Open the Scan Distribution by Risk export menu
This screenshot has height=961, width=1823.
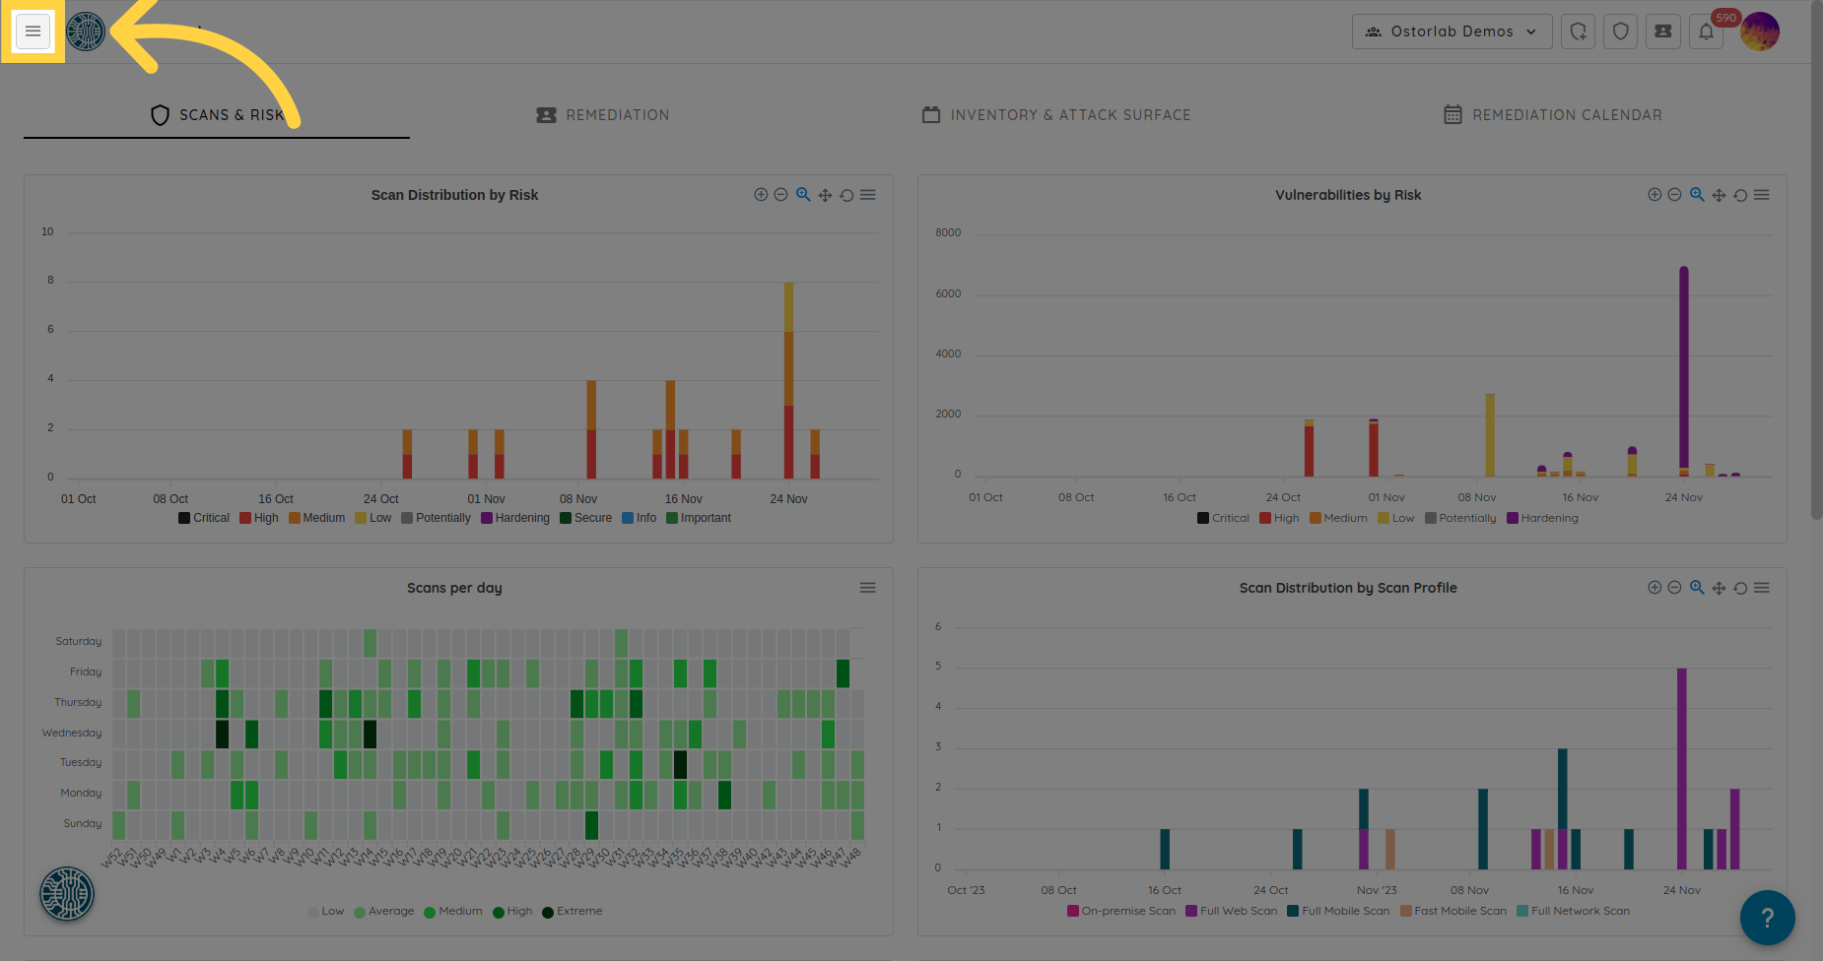click(867, 195)
